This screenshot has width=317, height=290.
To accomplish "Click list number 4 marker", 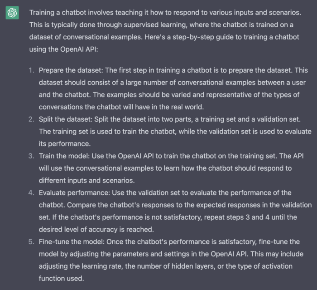I will point(31,193).
